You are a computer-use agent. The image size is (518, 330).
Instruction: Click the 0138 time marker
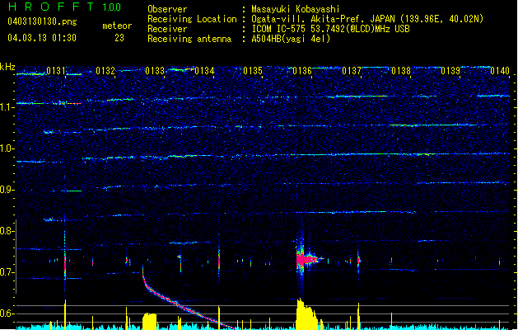[x=401, y=71]
